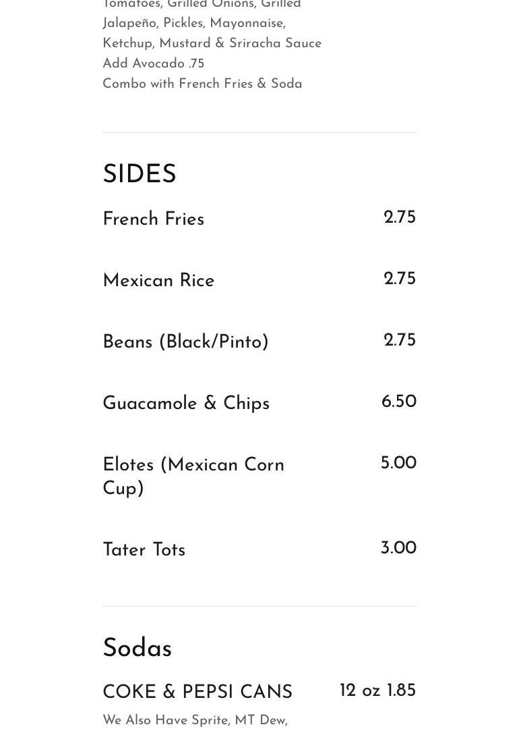This screenshot has width=519, height=733.
Task: Select the French Fries menu item
Action: pos(153,219)
